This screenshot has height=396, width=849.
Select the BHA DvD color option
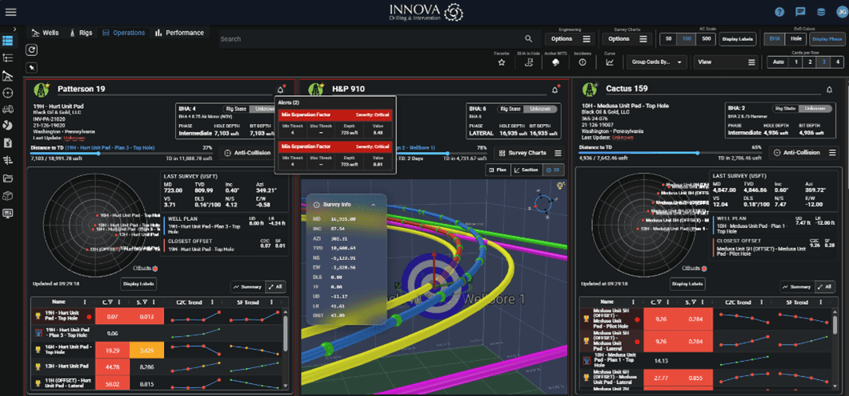775,39
